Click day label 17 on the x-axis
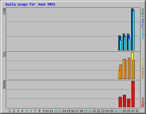The width and height of the screenshot is (146, 114). tap(77, 111)
